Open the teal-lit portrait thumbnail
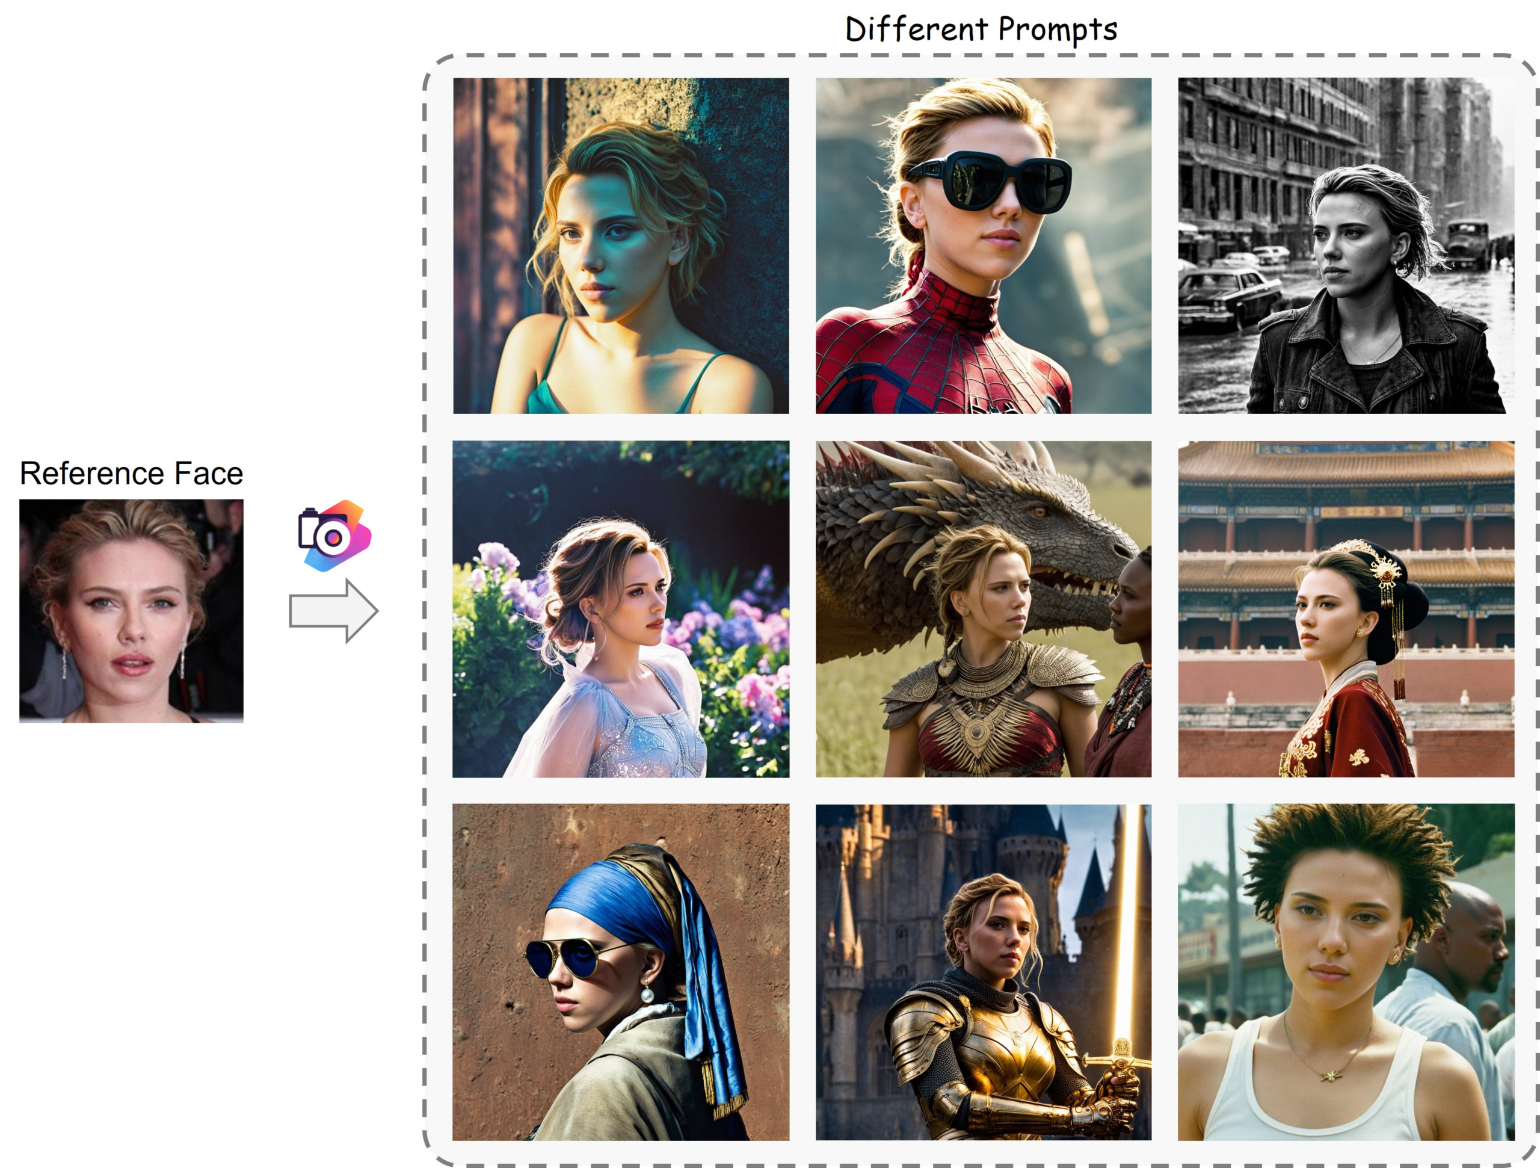1540x1168 pixels. point(621,246)
